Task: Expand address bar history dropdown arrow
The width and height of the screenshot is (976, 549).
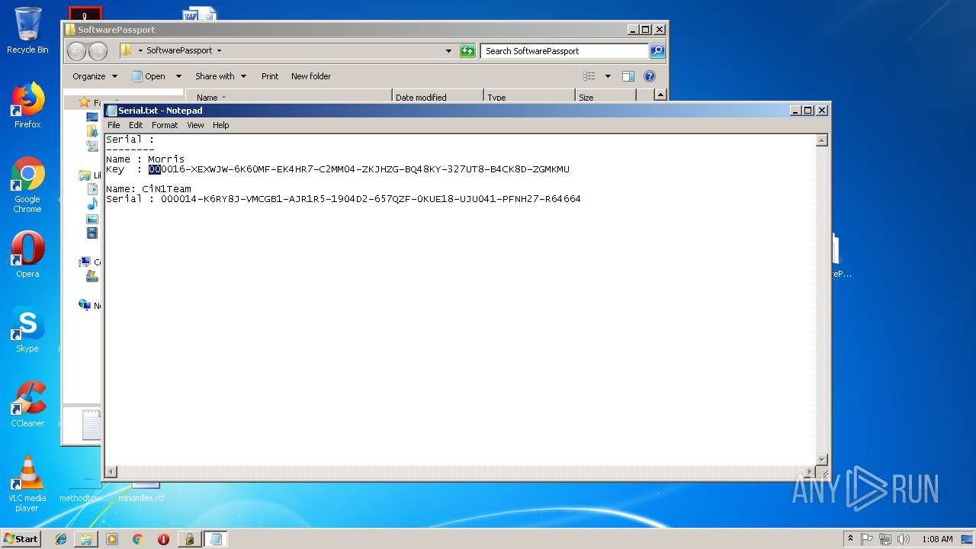Action: point(448,51)
